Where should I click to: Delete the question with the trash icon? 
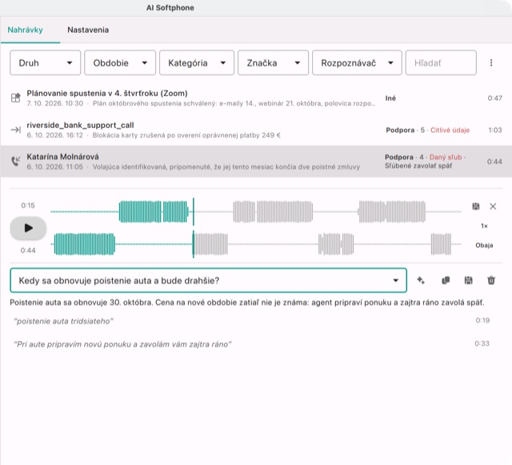[x=491, y=280]
